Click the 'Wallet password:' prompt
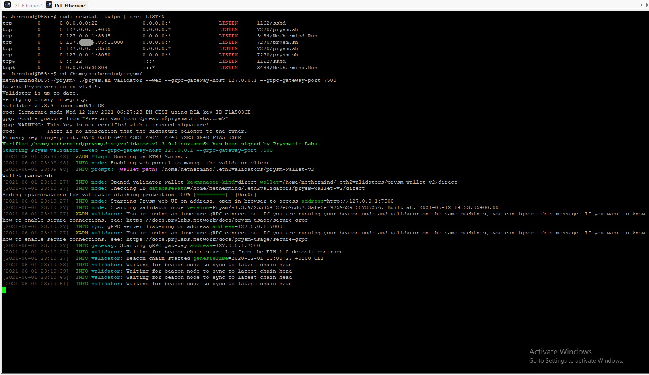This screenshot has height=375, width=649. click(x=28, y=176)
